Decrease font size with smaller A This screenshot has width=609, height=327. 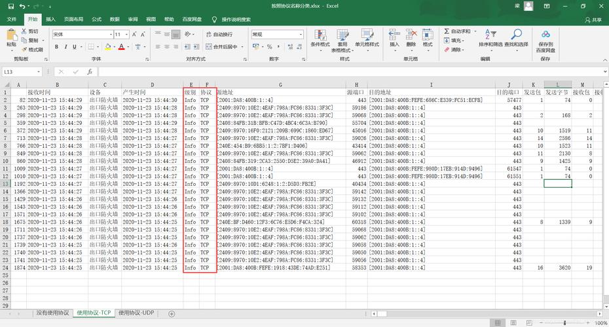[x=143, y=35]
